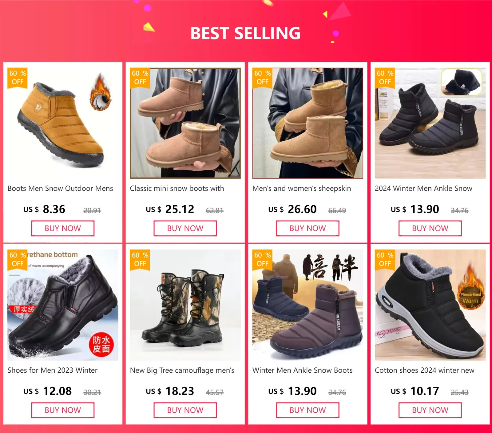Click BUY NOW for Shoes for Men 2023 Winter
Image resolution: width=492 pixels, height=433 pixels.
click(63, 410)
